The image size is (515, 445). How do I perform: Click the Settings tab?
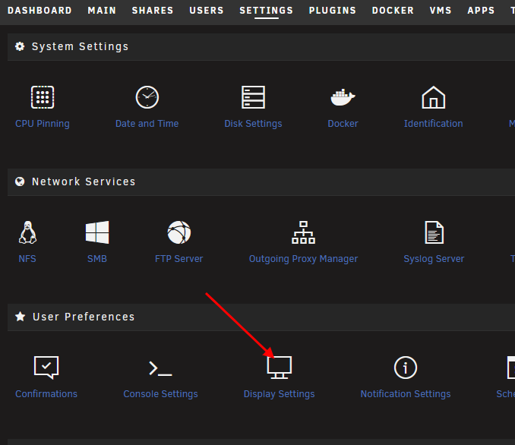click(x=267, y=11)
